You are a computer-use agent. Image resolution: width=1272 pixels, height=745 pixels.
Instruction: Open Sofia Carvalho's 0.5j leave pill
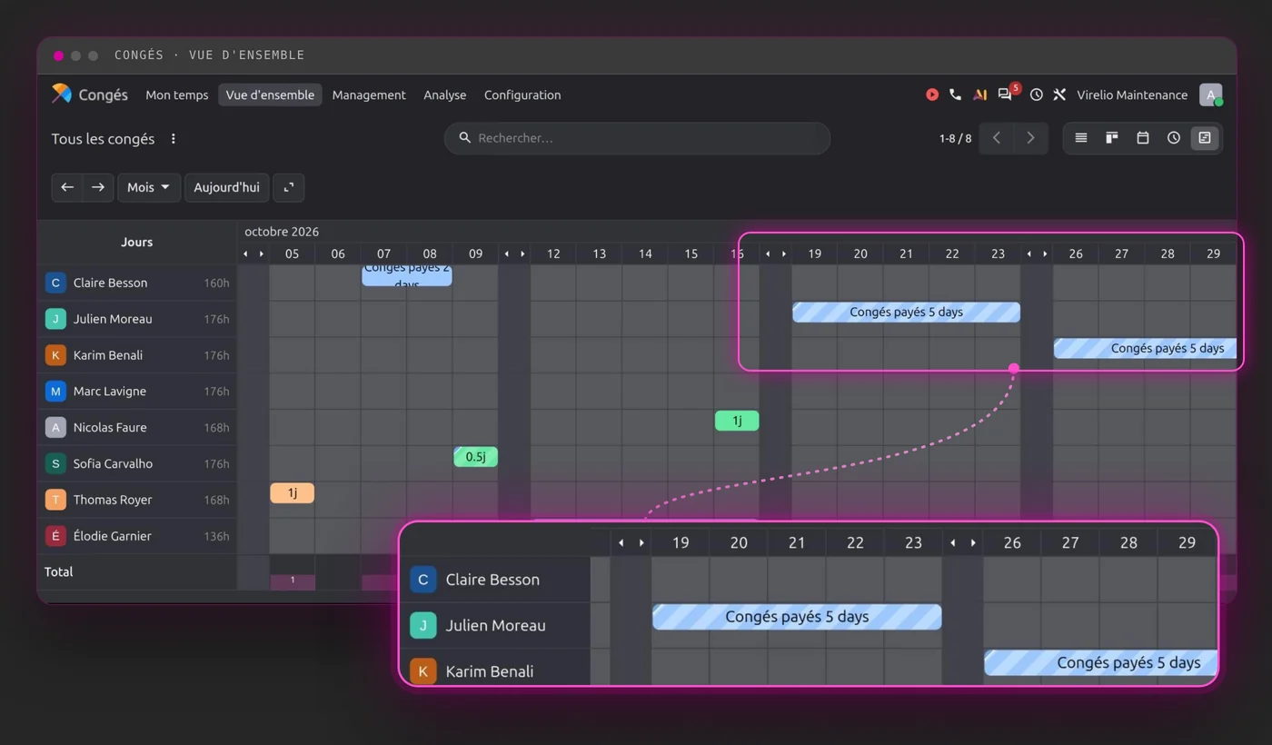pos(475,457)
